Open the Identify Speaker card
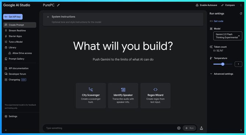The image size is (246, 135). (123, 96)
